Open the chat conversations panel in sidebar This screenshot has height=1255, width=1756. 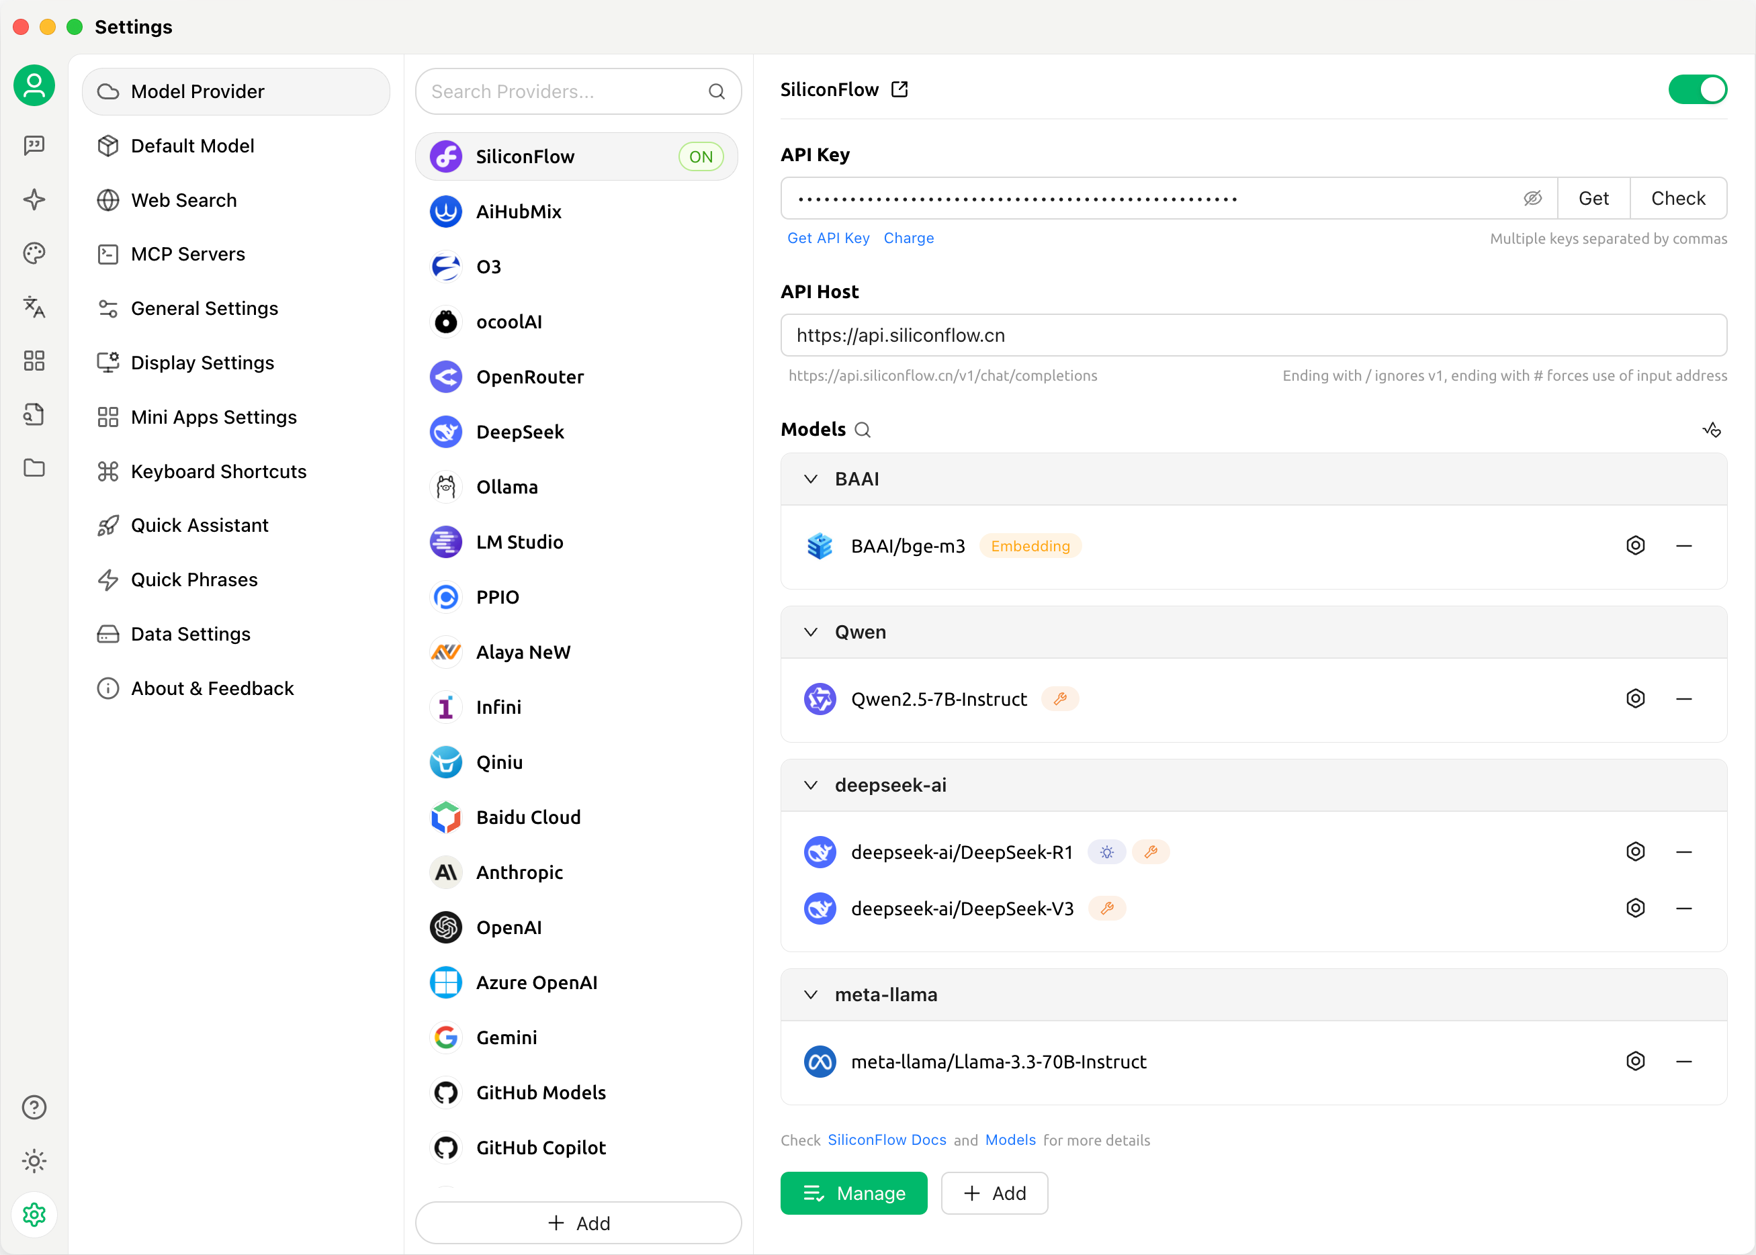(x=34, y=145)
